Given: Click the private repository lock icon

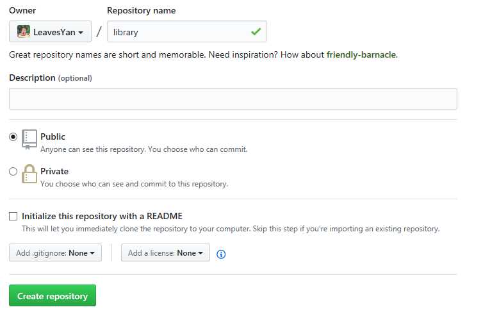Looking at the screenshot, I should [x=29, y=174].
